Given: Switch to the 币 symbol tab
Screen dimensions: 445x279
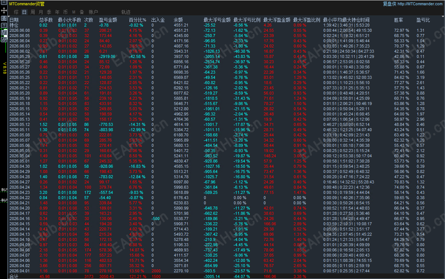Looking at the screenshot, I should (65, 12).
